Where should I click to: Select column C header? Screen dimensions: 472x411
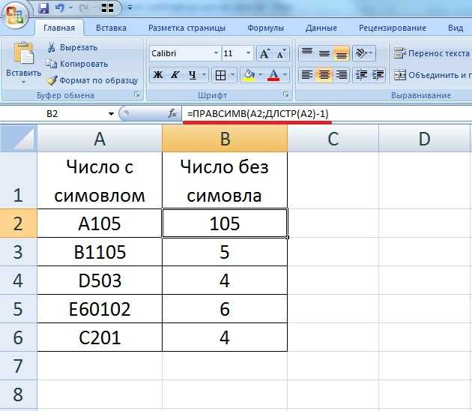(333, 139)
